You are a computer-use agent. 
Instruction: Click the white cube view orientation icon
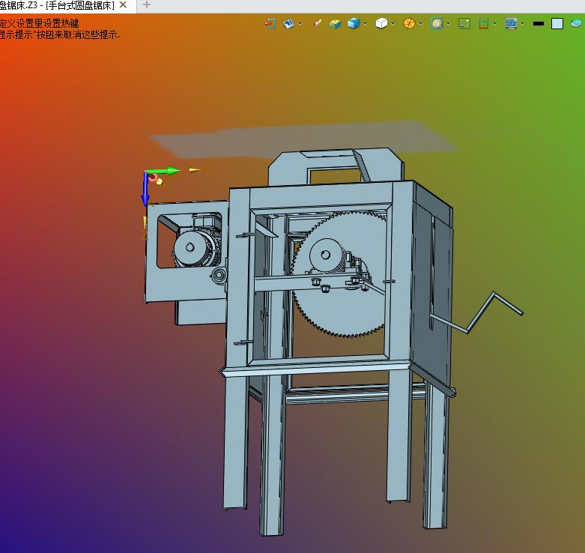[381, 23]
